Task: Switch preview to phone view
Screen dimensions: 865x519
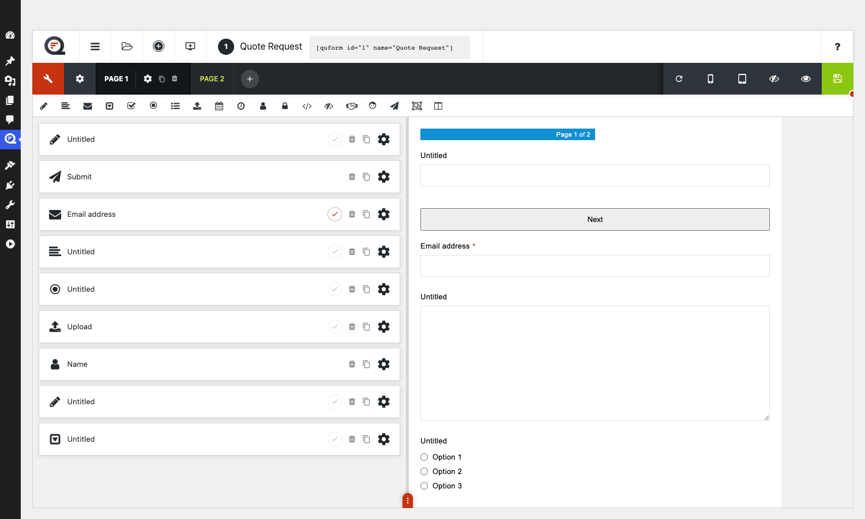Action: 710,79
